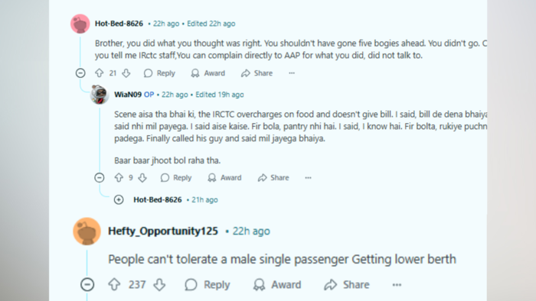Give an Award to WiaN09's comment
The width and height of the screenshot is (536, 301).
click(224, 177)
